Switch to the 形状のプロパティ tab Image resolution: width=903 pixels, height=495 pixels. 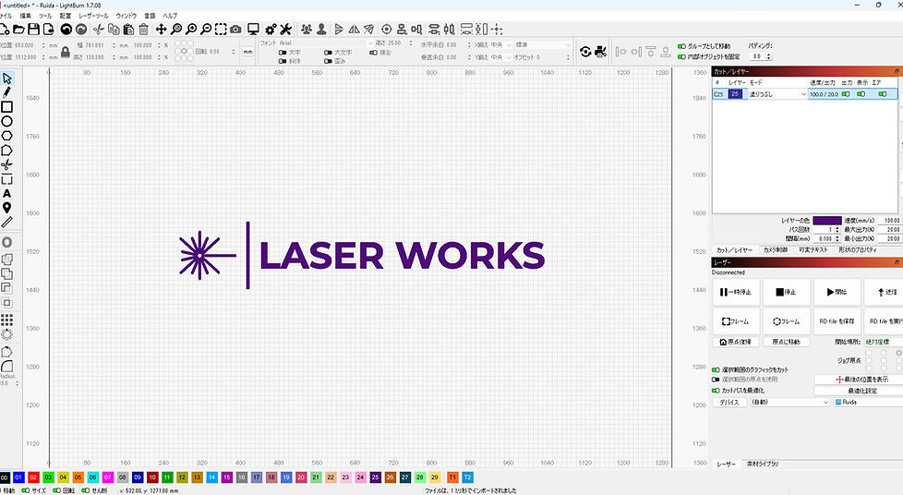[x=858, y=250]
